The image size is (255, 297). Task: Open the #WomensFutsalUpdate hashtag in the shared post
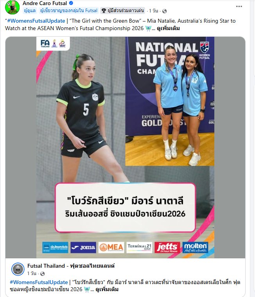(39, 282)
